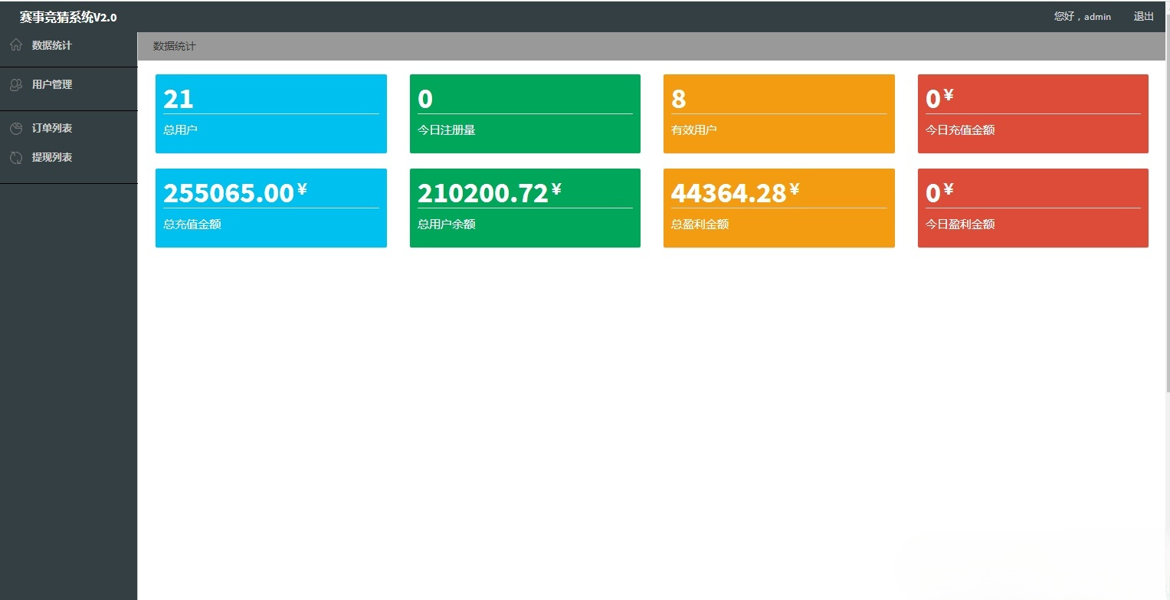Click the 赛事竞猜系统V2.0 title logo
This screenshot has width=1170, height=600.
[68, 17]
